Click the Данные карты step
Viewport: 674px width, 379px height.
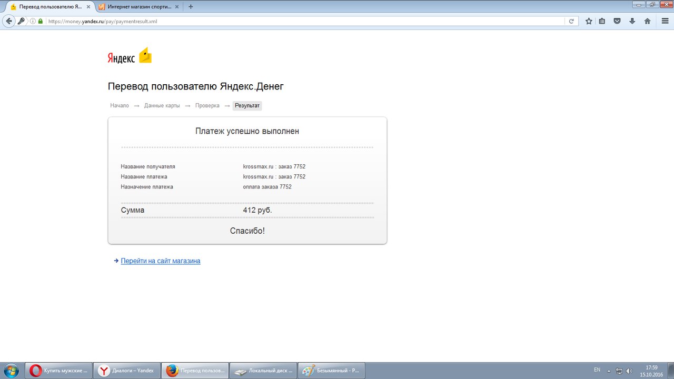point(162,105)
